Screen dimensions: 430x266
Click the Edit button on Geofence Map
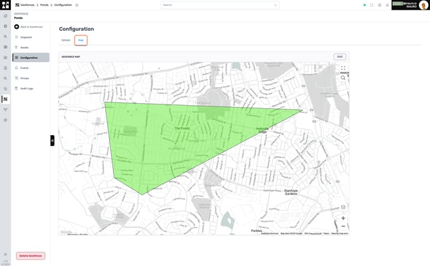coord(340,56)
